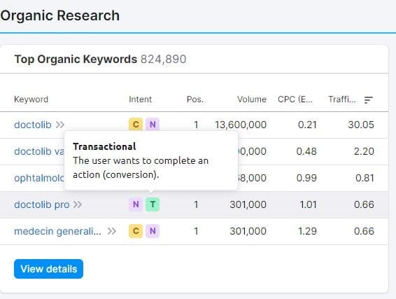Expand double-chevron next to doctolib keyword

[60, 125]
